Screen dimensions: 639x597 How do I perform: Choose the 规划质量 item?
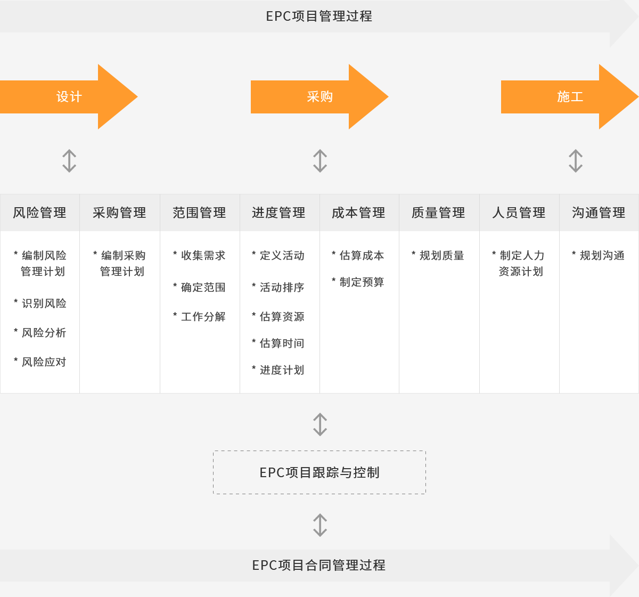tap(438, 256)
